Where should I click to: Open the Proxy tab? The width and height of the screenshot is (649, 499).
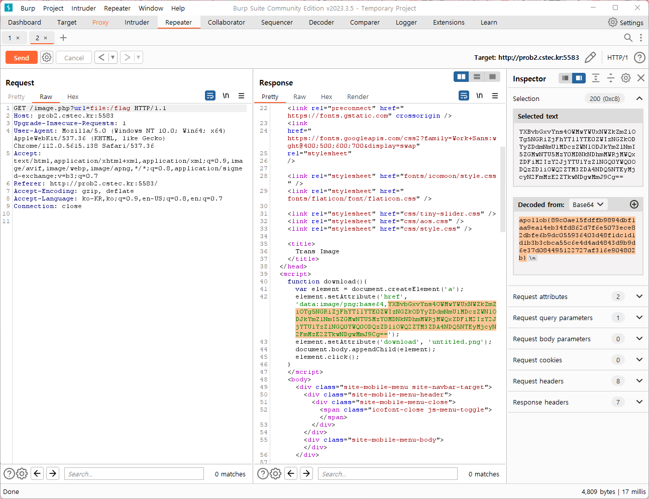tap(100, 22)
